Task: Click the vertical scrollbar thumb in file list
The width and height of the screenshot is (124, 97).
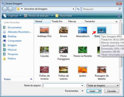Action: (x=121, y=45)
